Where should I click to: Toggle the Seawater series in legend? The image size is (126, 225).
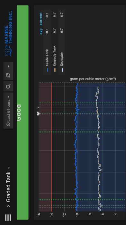pyautogui.click(x=62, y=59)
